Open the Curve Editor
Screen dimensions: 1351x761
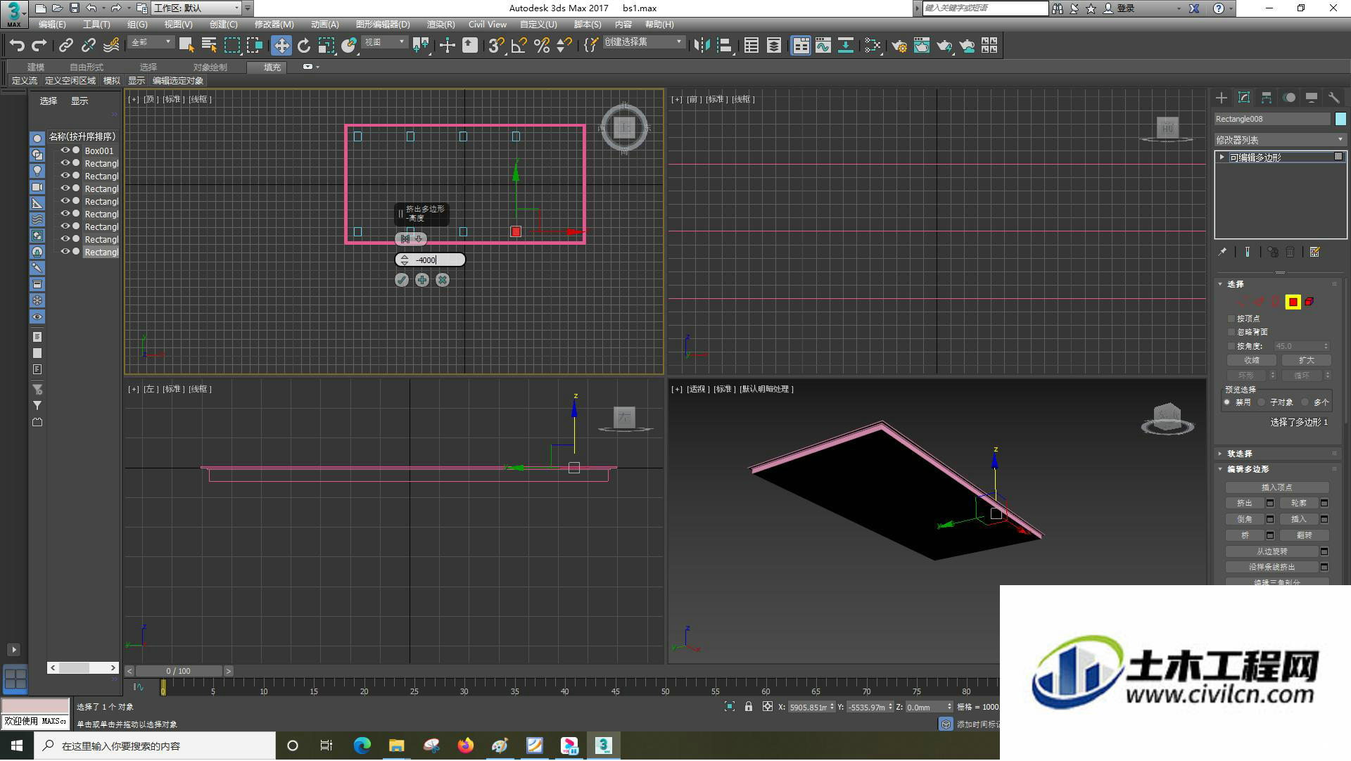(x=823, y=46)
